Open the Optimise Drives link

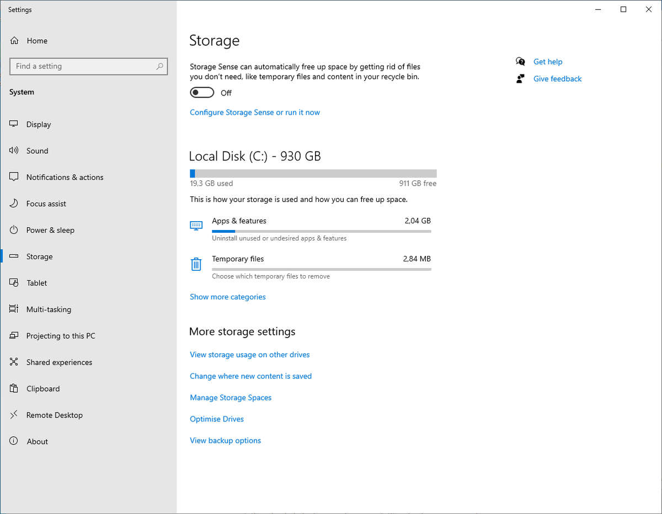[x=216, y=419]
